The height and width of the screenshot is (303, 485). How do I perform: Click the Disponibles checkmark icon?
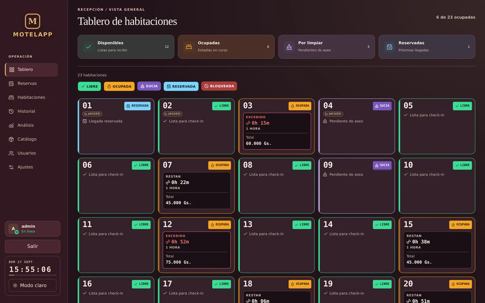[89, 47]
